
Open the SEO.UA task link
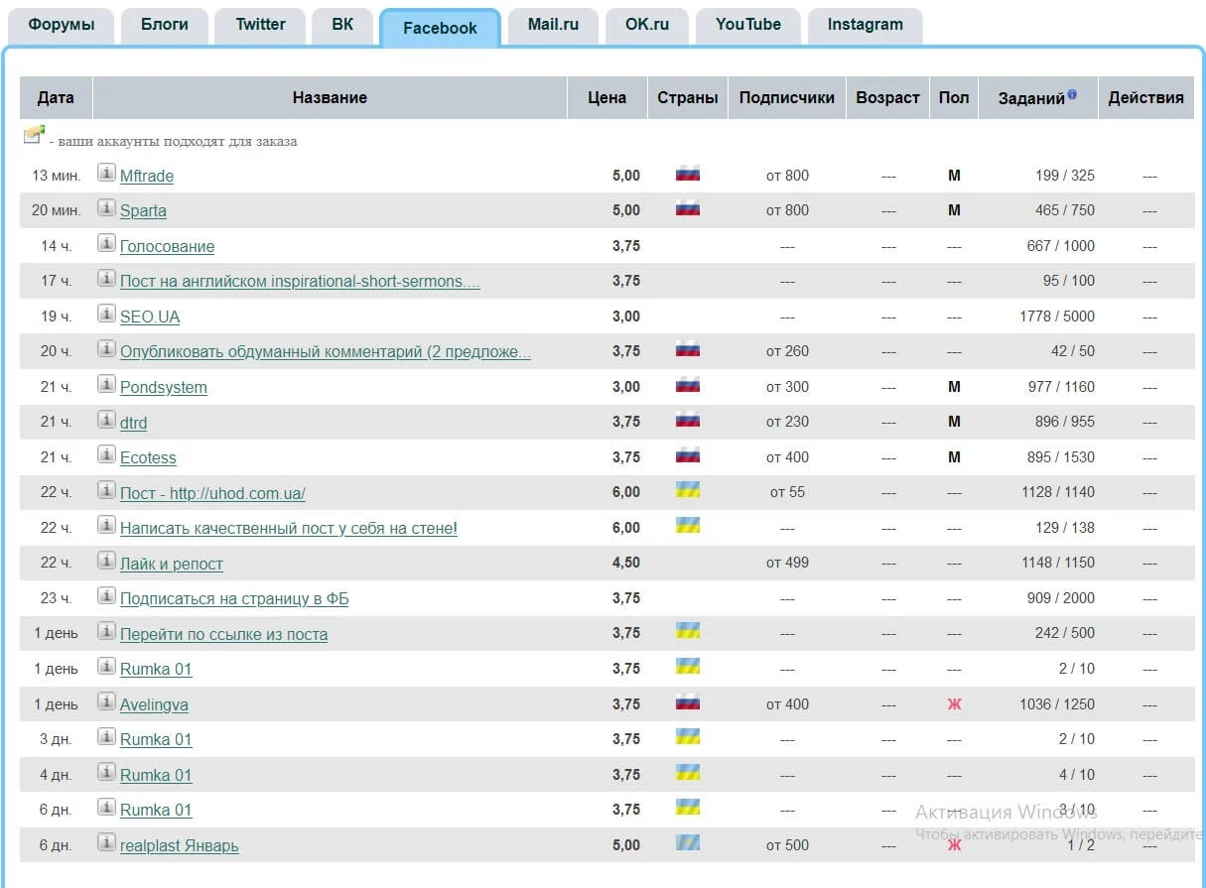coord(150,317)
